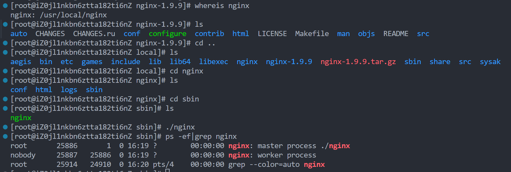Click the blue dot beside 'whereis nginx' command
Viewport: 511px width, 172px height.
5,6
